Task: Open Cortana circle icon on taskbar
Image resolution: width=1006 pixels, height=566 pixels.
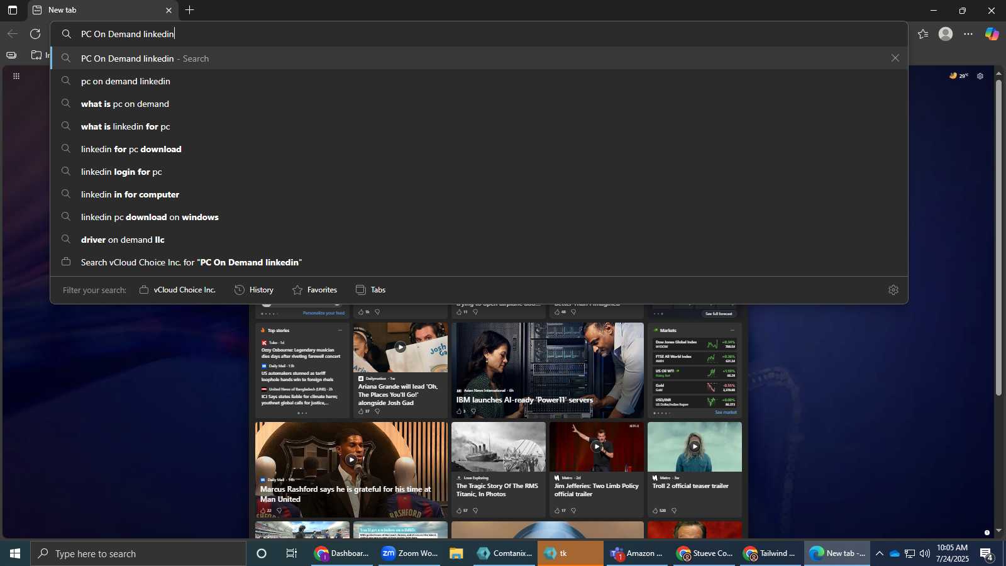Action: (262, 553)
